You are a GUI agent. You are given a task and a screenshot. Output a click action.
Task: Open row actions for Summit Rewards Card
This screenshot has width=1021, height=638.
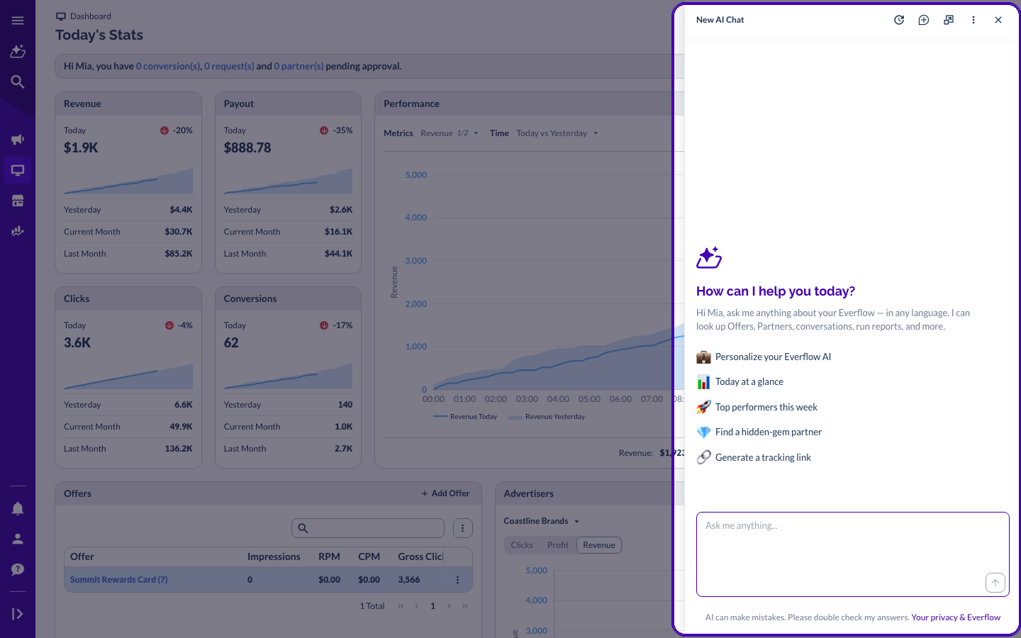pos(457,580)
